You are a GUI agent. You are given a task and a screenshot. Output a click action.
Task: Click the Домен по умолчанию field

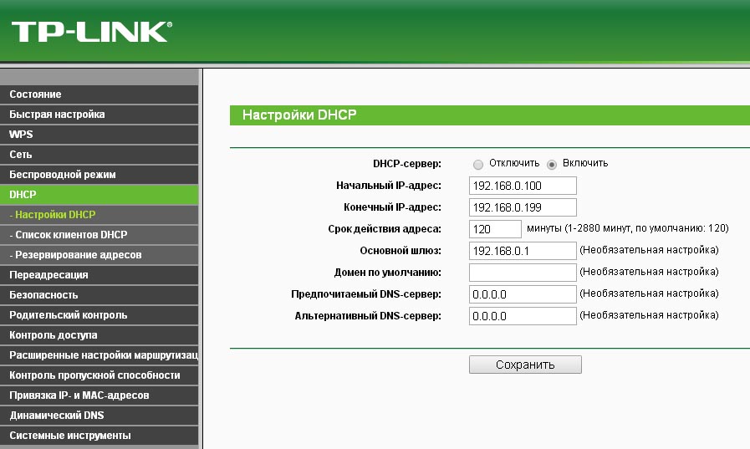point(523,273)
